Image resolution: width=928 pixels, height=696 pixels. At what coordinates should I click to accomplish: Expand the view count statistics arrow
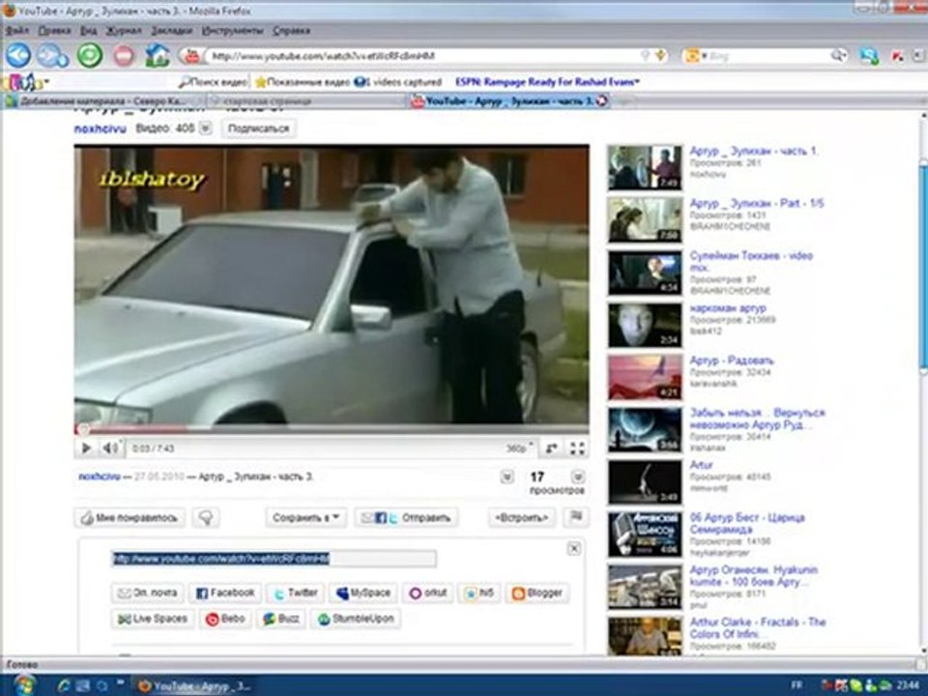pos(578,477)
